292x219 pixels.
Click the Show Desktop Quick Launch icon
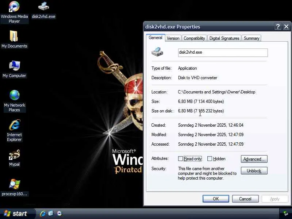pyautogui.click(x=51, y=214)
